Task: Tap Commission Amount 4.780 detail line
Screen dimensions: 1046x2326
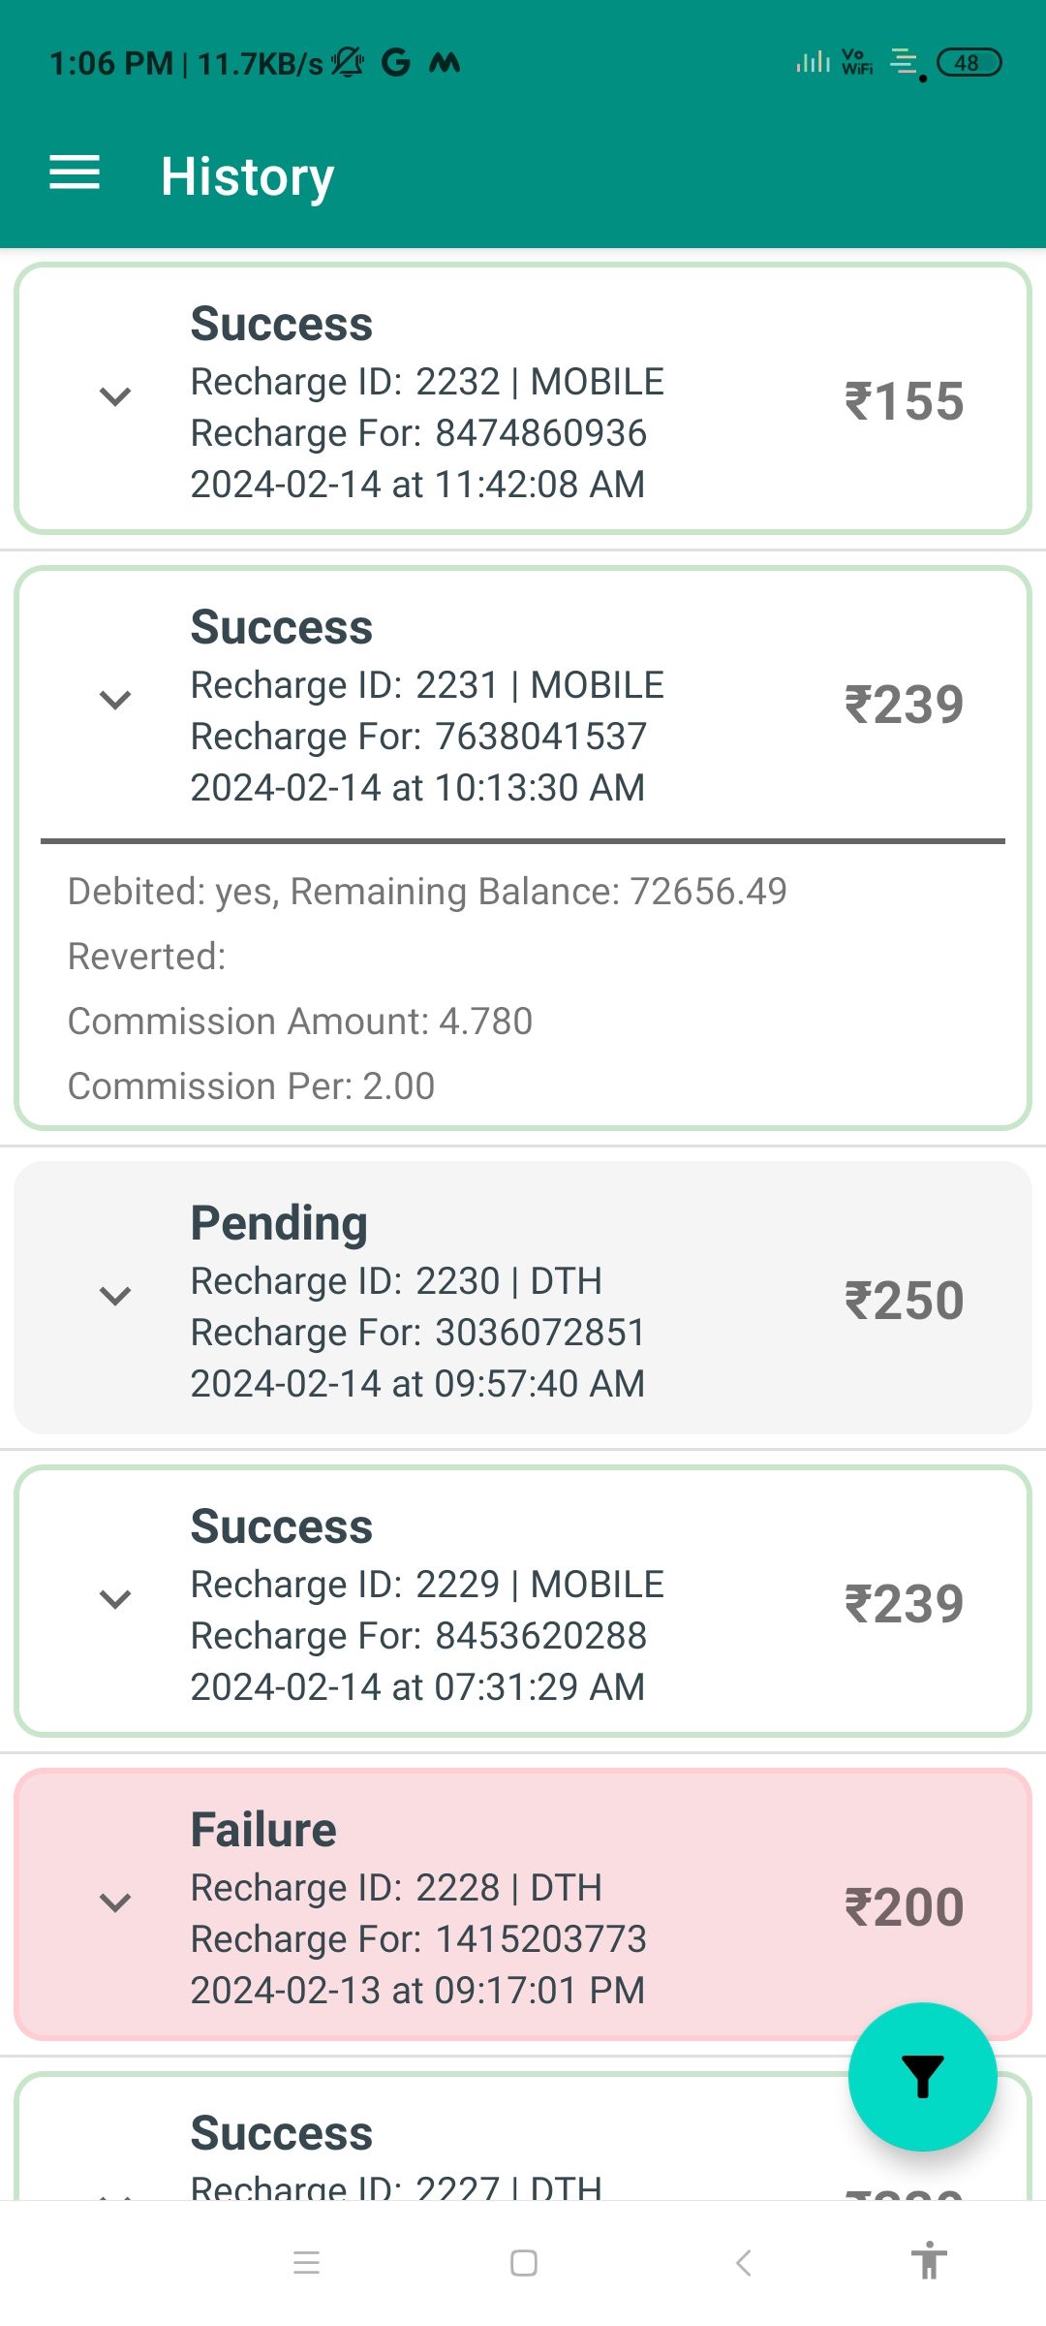Action: click(300, 1022)
